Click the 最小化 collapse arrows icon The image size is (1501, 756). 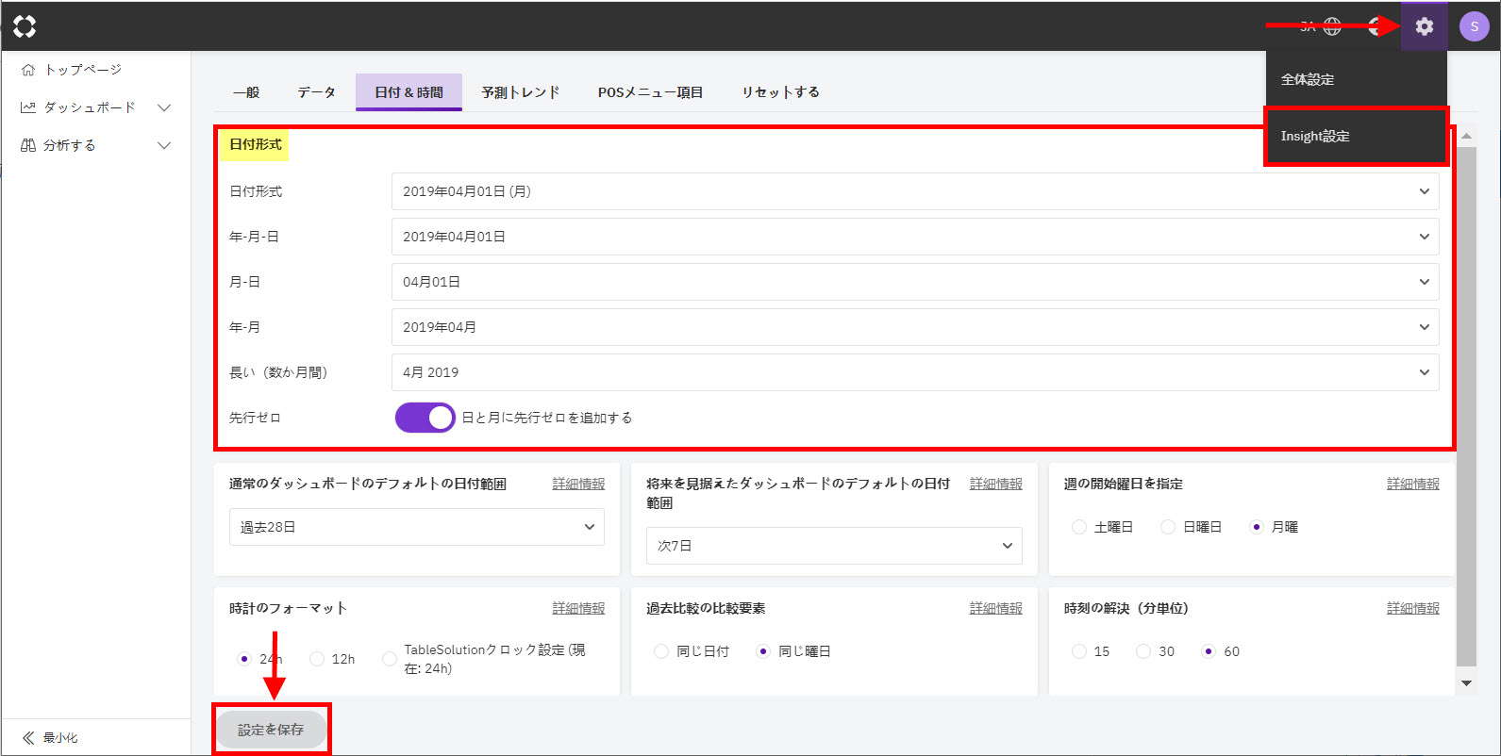[x=28, y=738]
